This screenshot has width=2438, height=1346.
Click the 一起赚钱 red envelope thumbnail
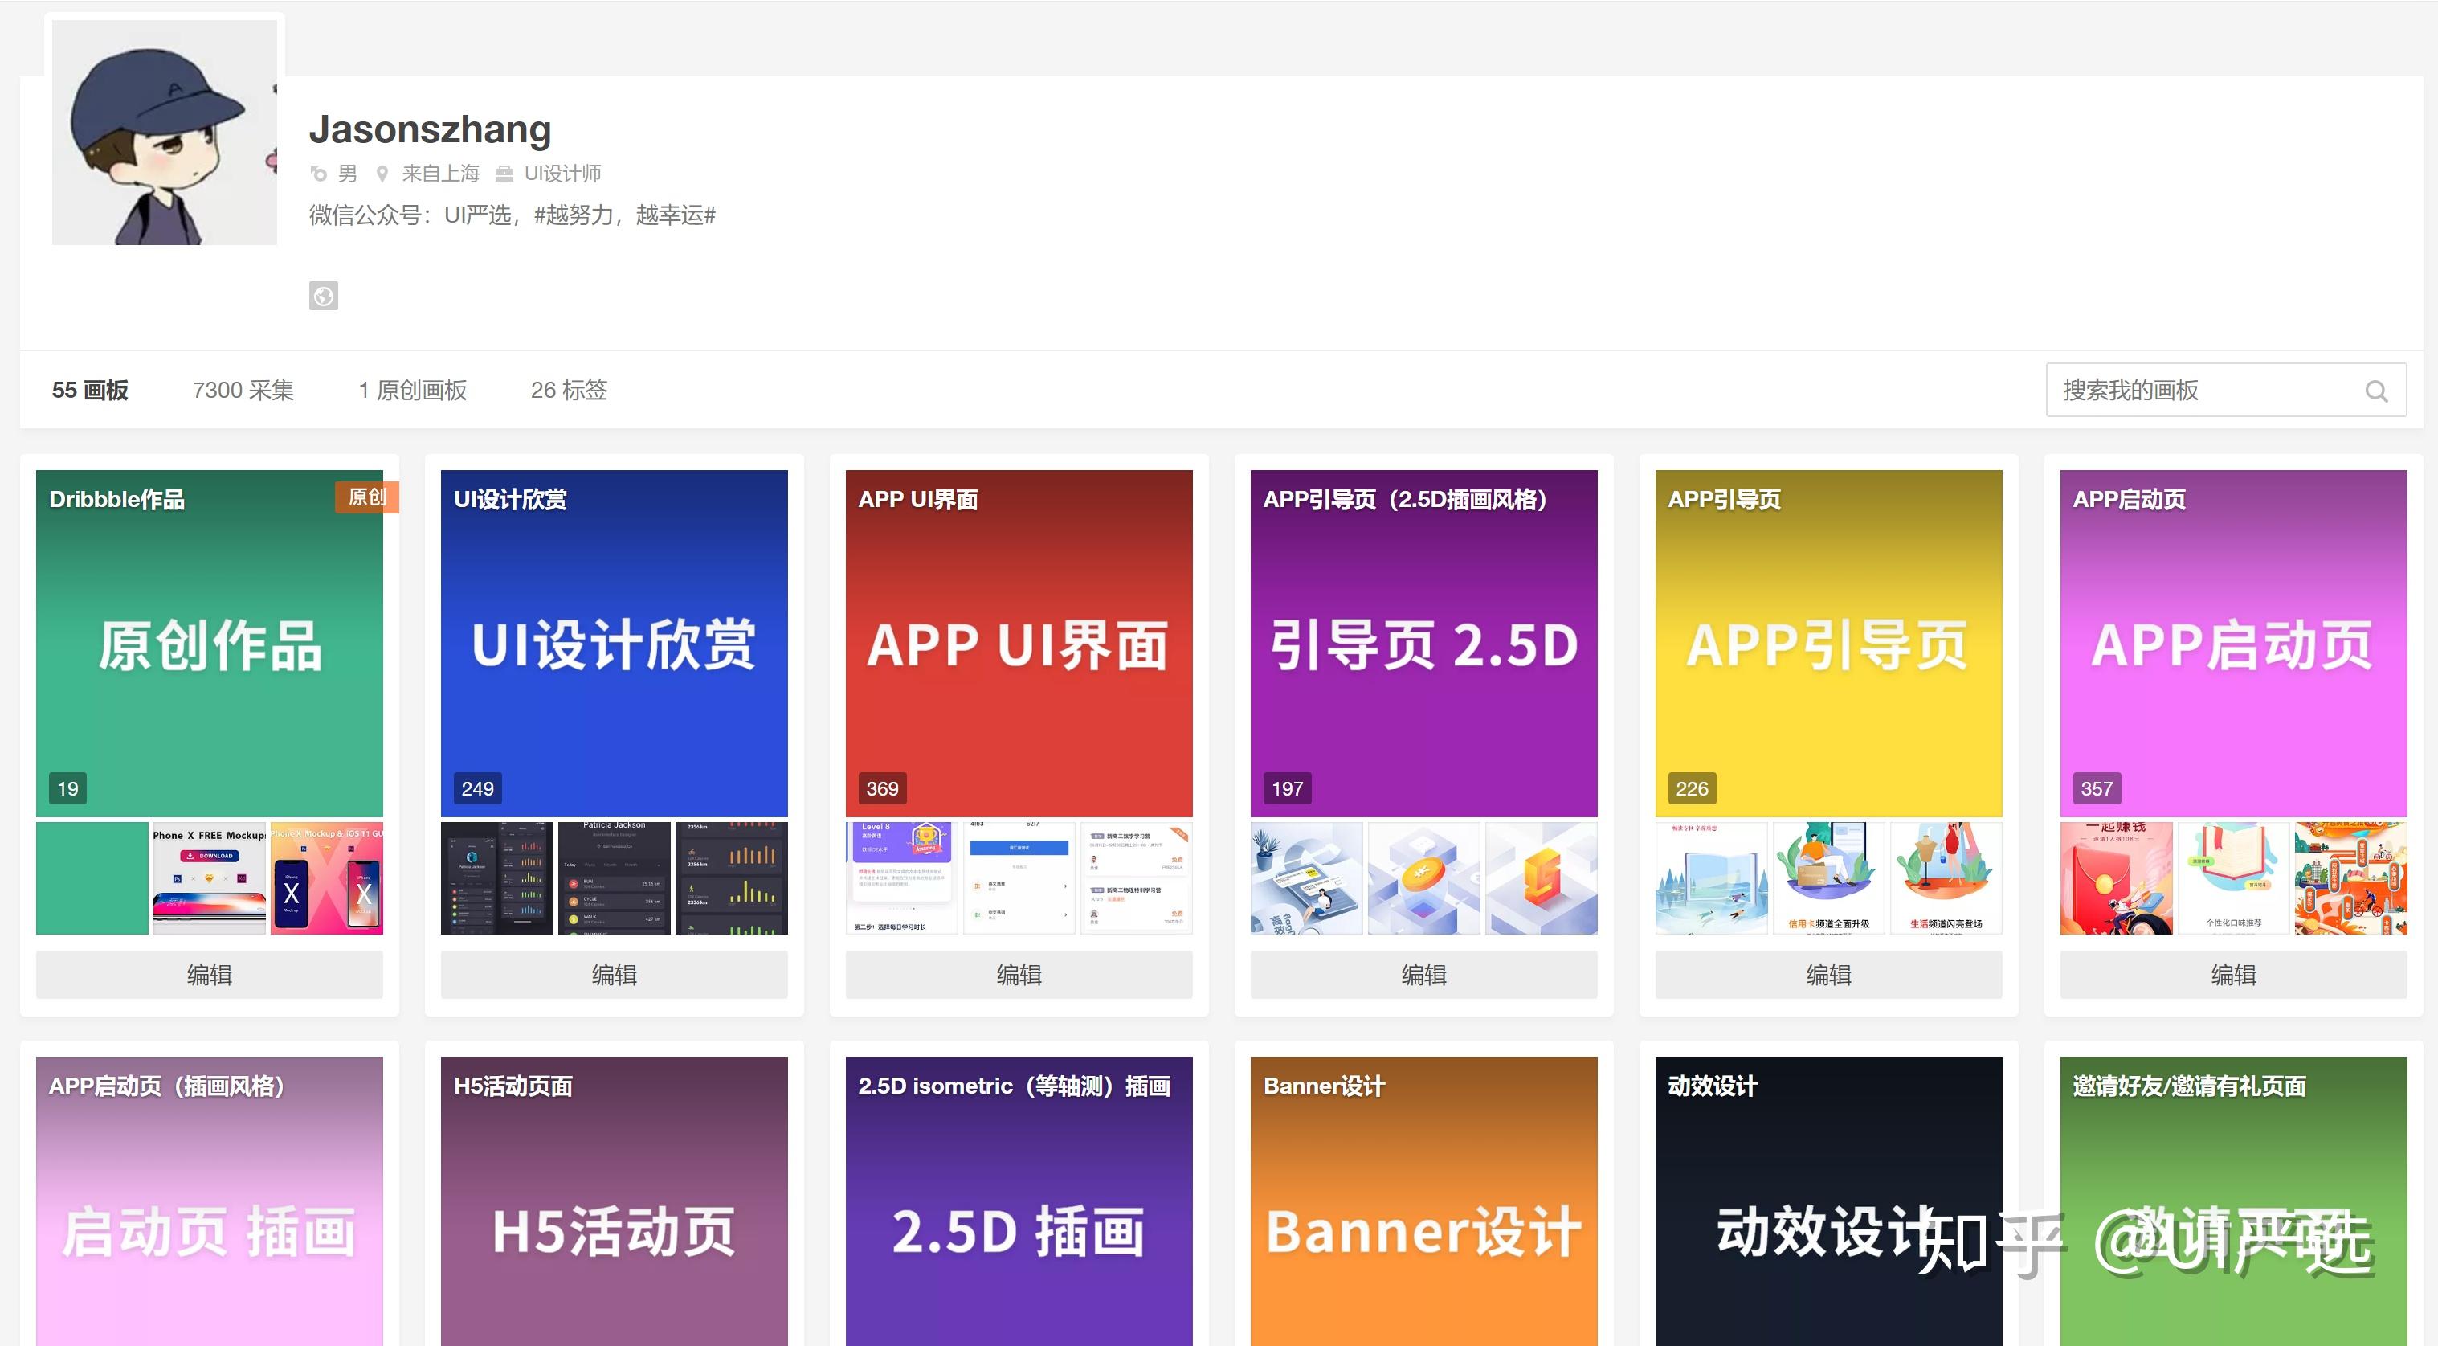click(x=2116, y=878)
